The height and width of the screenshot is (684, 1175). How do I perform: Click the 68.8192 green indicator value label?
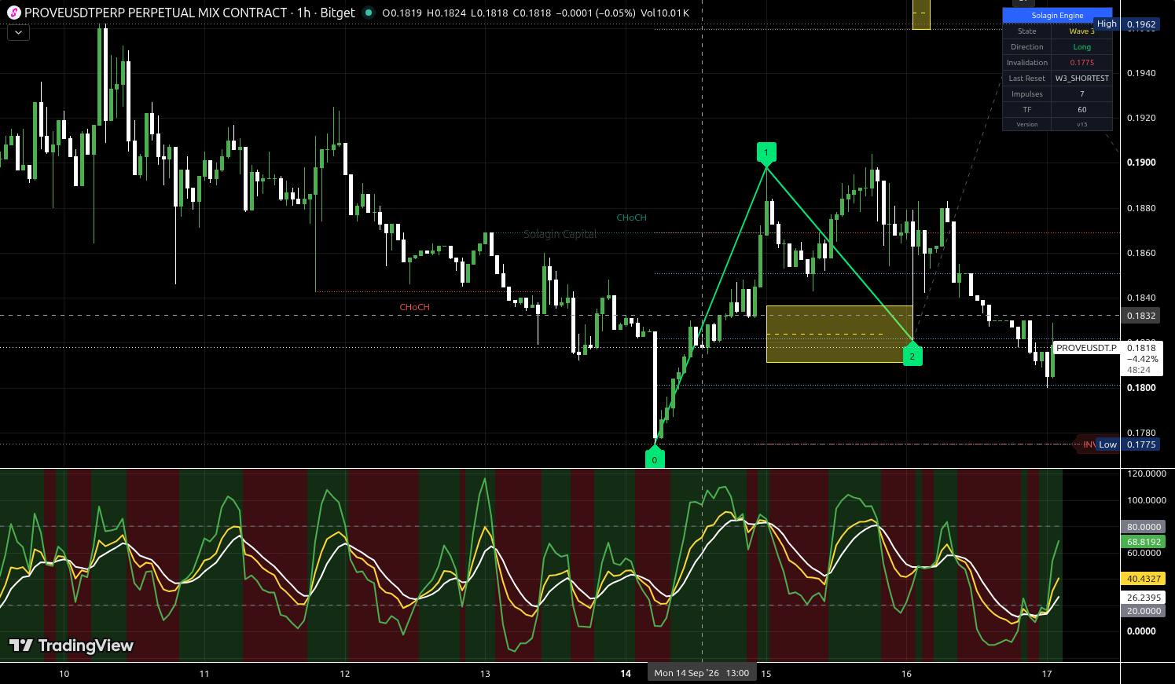click(1144, 542)
